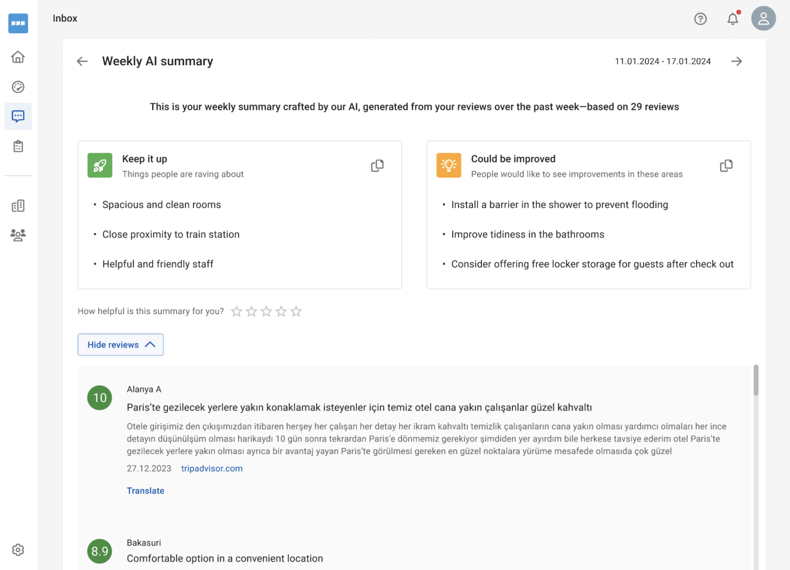Open Settings via the gear icon
Image resolution: width=790 pixels, height=570 pixels.
coord(18,549)
